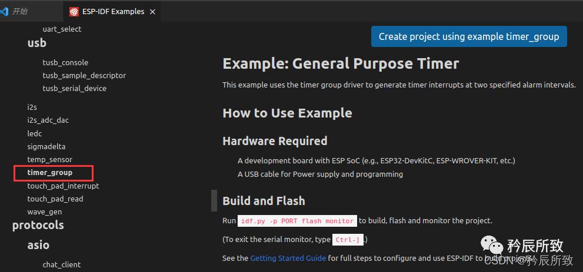Screen dimensions: 583x272
Task: Select the sigmadelta example
Action: [46, 146]
